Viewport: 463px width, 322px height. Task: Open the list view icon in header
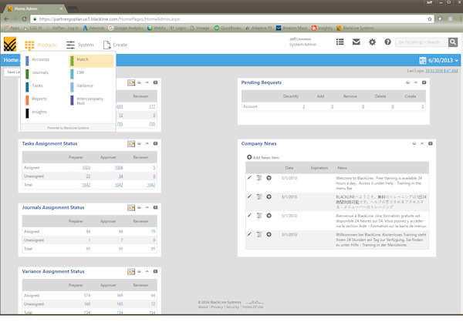[x=340, y=42]
